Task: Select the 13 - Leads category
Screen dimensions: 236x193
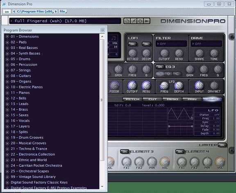Action: pos(19,104)
